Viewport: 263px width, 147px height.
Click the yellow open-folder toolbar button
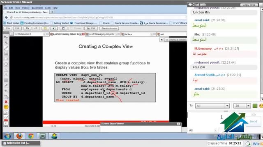pyautogui.click(x=45, y=28)
